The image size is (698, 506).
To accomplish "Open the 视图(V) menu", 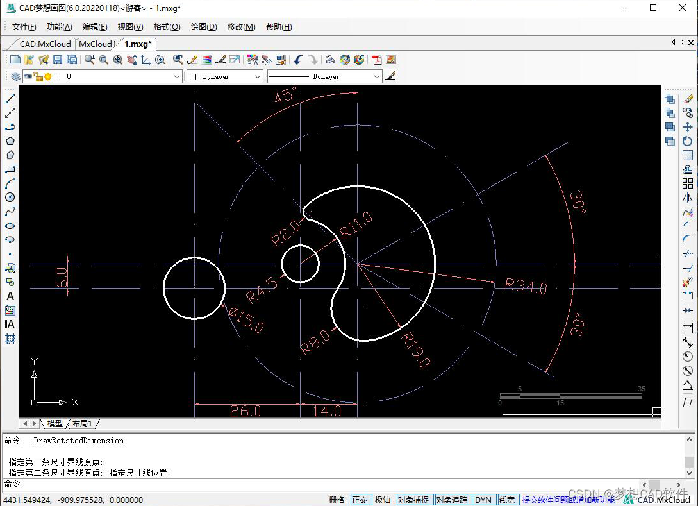I will coord(130,27).
